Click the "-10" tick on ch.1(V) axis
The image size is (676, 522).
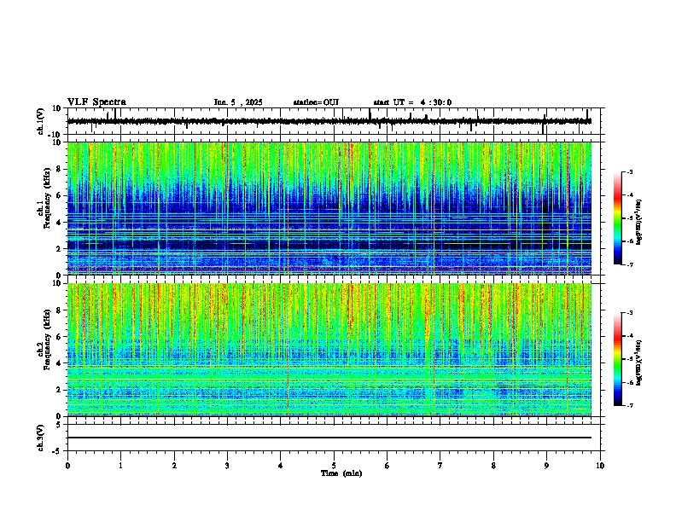click(x=55, y=135)
